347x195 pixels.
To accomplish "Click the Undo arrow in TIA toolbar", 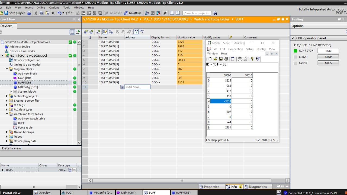I will [x=60, y=13].
